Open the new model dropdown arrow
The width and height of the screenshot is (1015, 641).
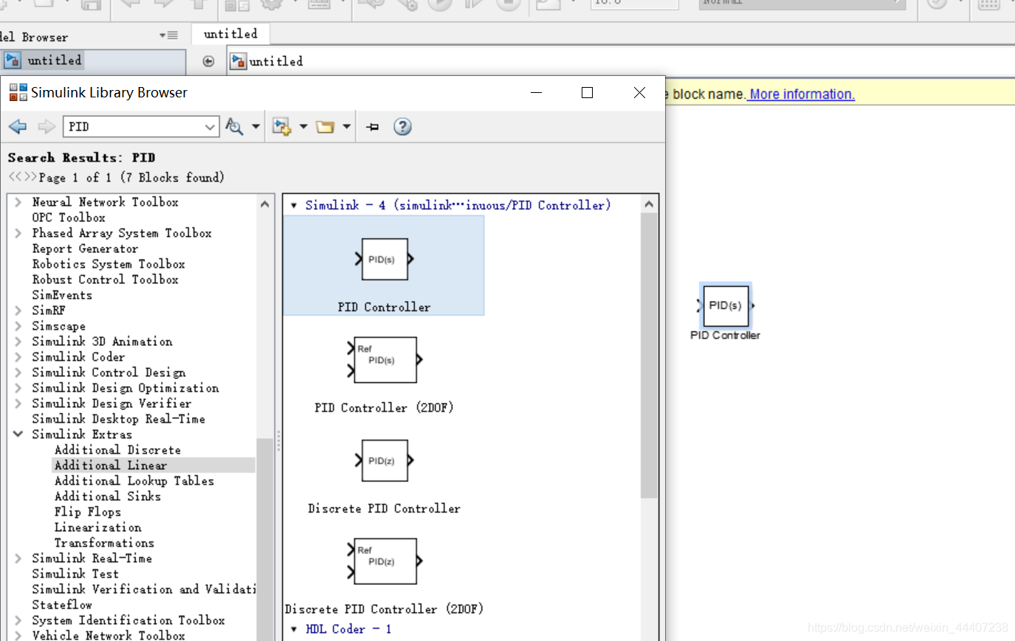click(303, 127)
